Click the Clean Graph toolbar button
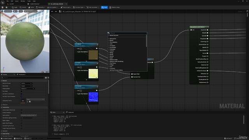 pos(66,7)
